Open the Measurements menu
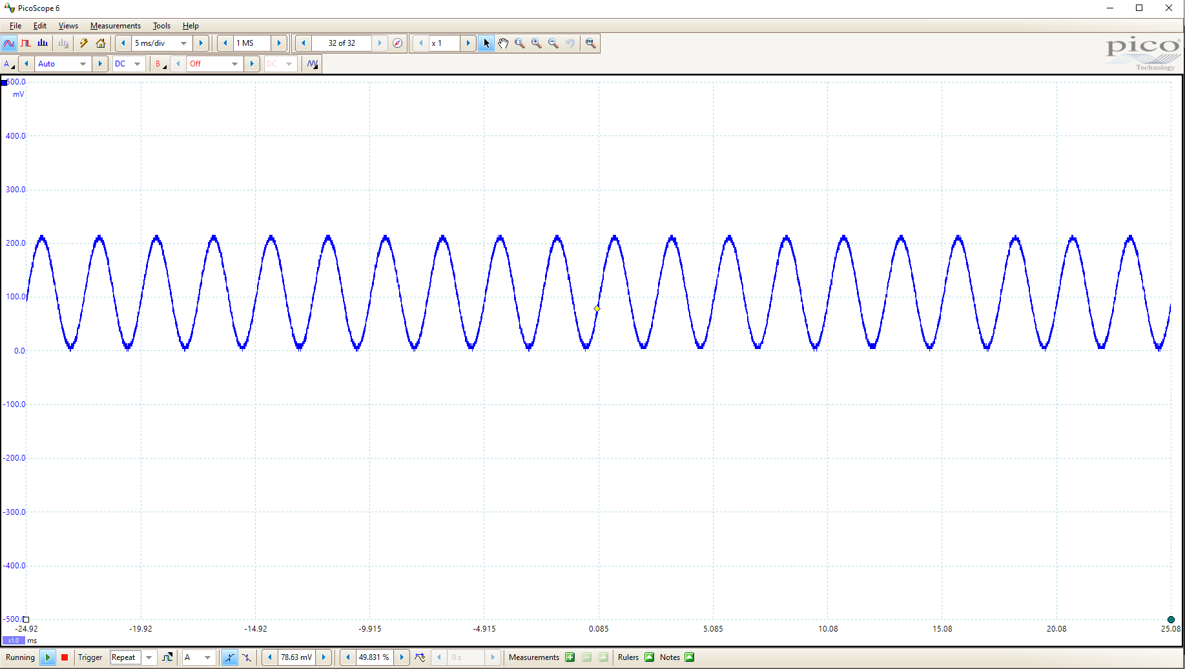1185x669 pixels. pyautogui.click(x=115, y=26)
